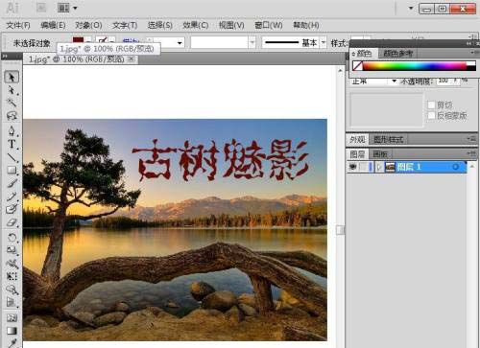
Task: Select the Paintbrush tool
Action: [12, 183]
